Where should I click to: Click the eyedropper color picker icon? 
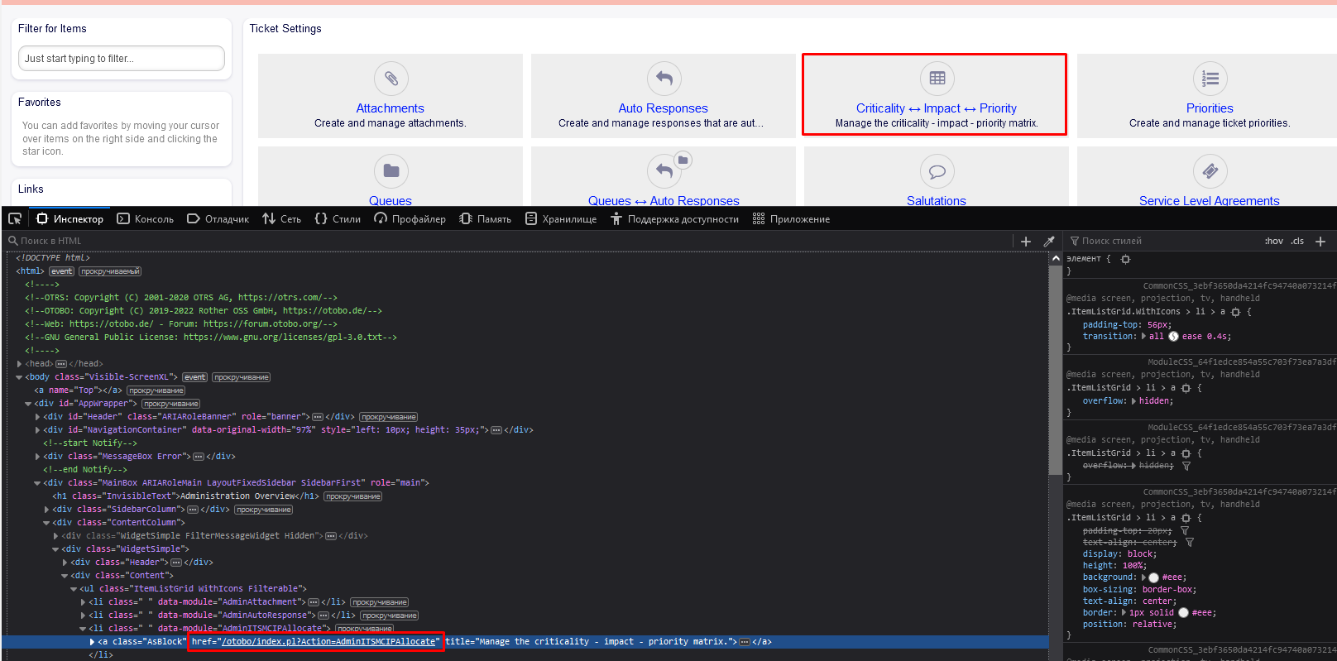(1049, 242)
